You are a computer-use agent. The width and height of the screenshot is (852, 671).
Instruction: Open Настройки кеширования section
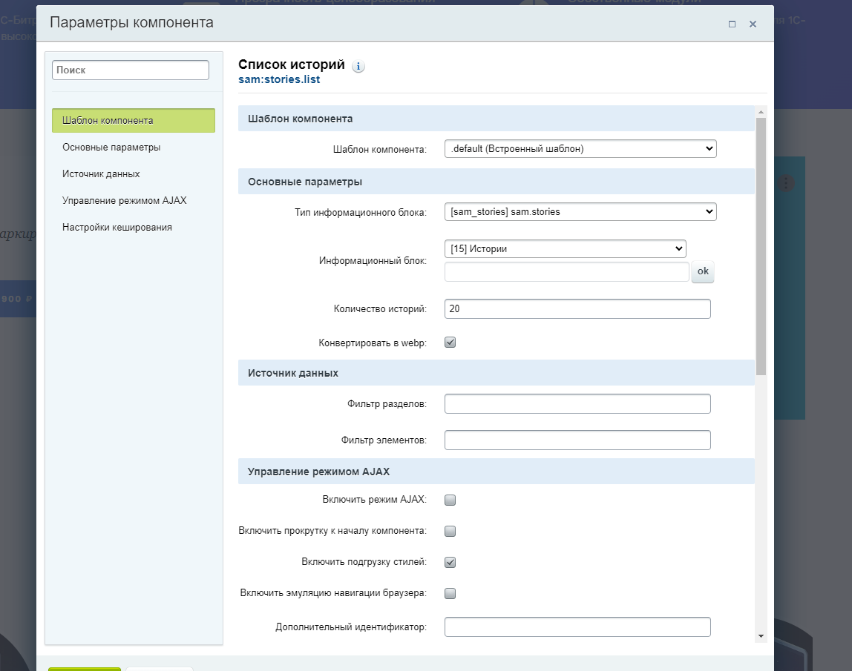(x=117, y=227)
